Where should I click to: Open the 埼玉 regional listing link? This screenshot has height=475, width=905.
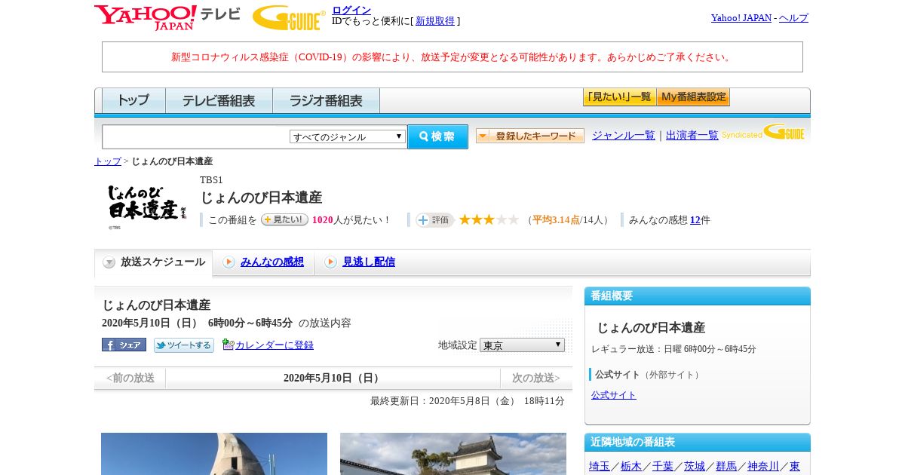pos(600,466)
